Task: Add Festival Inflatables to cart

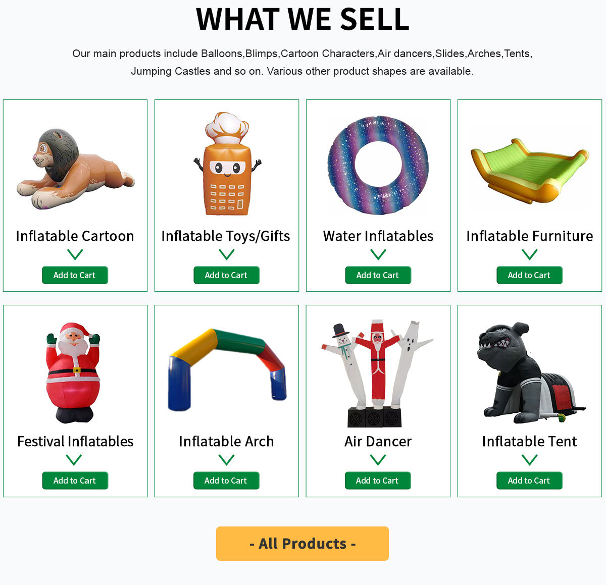Action: pos(75,481)
